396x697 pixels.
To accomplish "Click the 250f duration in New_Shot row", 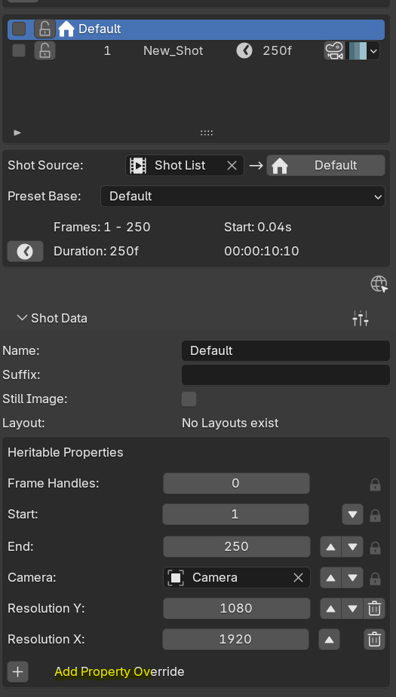I will [x=278, y=50].
